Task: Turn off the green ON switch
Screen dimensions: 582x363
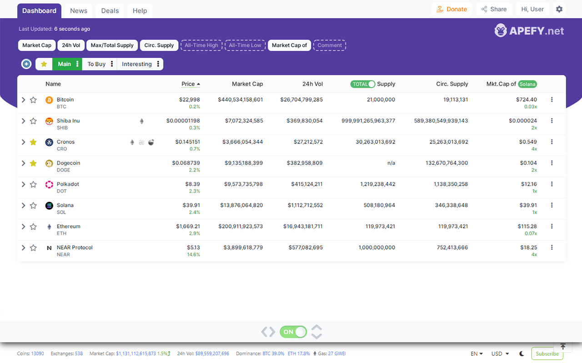Action: (293, 332)
